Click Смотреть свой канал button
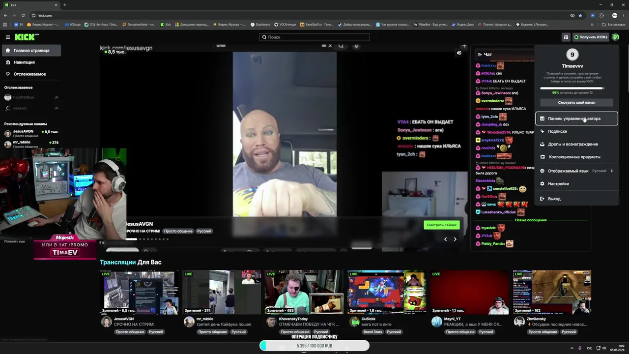629x354 pixels. [x=576, y=102]
